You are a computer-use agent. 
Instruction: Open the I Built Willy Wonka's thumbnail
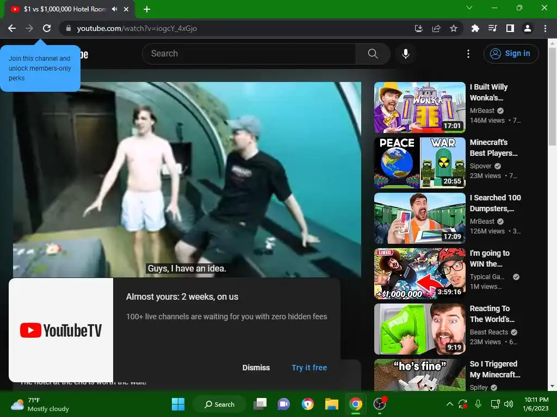coord(419,108)
